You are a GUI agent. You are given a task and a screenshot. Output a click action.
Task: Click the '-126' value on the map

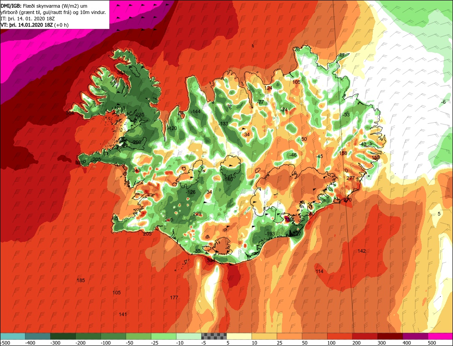[191, 192]
